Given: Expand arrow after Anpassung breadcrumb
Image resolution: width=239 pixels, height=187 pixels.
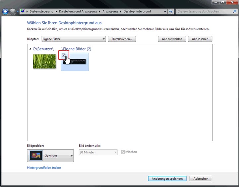Looking at the screenshot, I should 120,12.
